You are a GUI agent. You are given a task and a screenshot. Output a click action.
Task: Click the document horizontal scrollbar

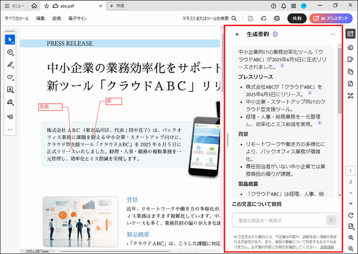[x=115, y=251]
